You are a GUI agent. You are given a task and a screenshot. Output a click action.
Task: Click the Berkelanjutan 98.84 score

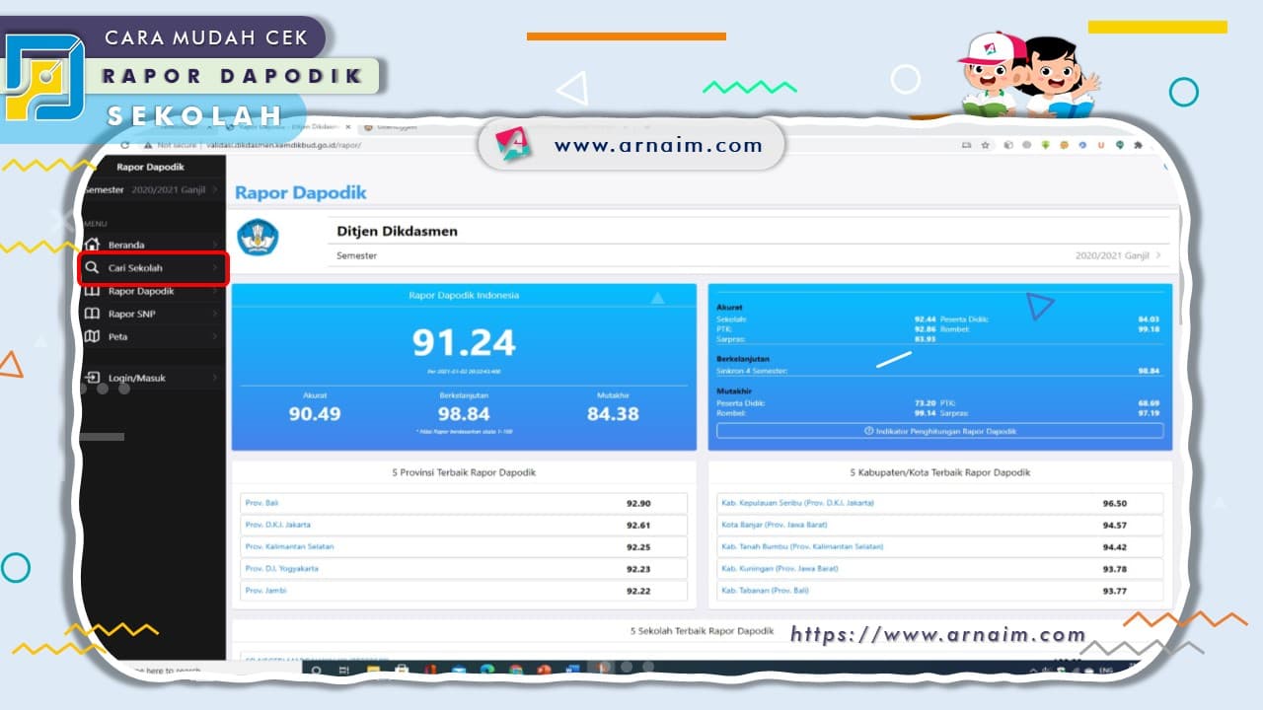tap(464, 414)
